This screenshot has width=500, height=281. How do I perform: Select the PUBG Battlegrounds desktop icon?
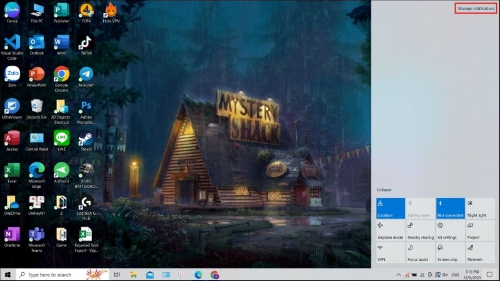[x=86, y=175]
